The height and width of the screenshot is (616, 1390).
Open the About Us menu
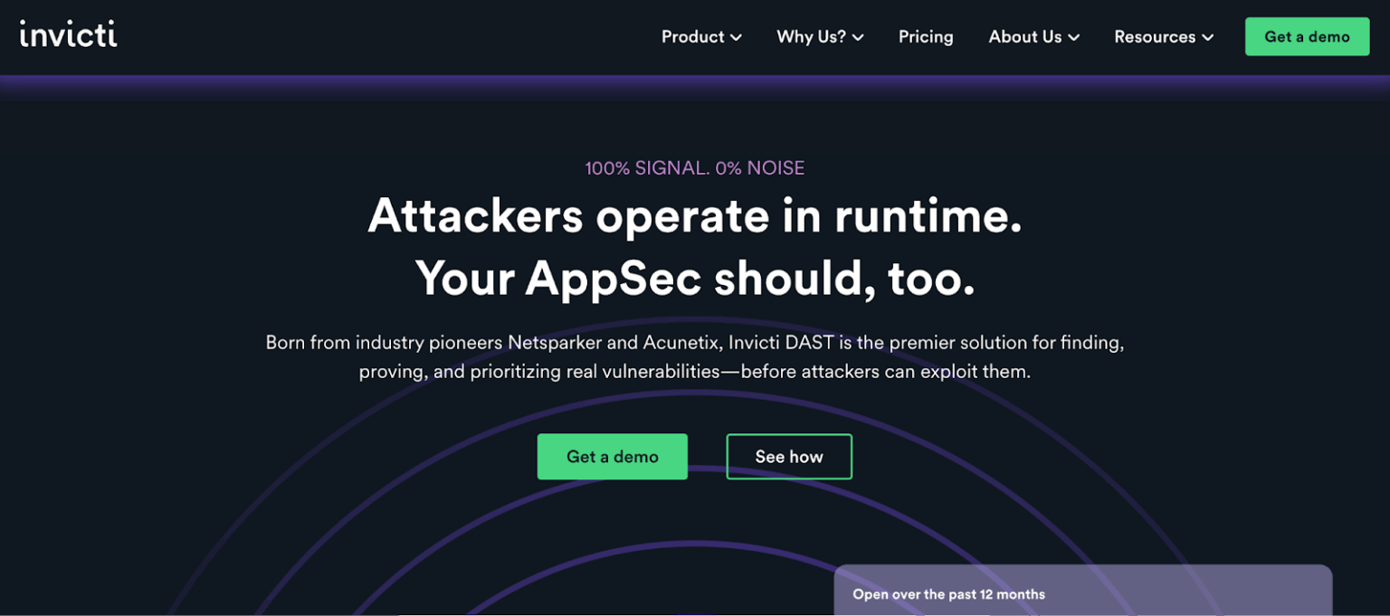tap(1033, 37)
